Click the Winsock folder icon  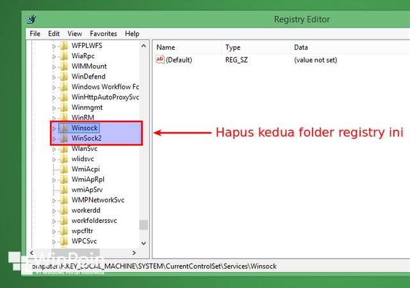[64, 128]
